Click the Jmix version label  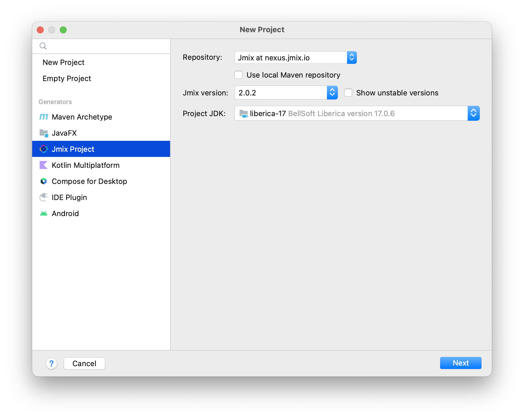tap(205, 93)
